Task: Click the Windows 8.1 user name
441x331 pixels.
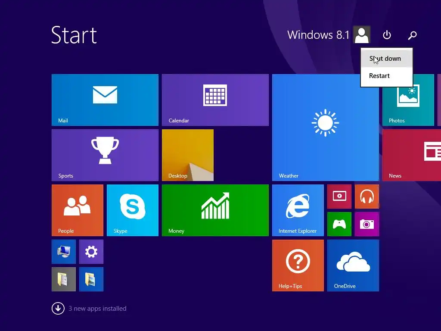Action: [318, 35]
